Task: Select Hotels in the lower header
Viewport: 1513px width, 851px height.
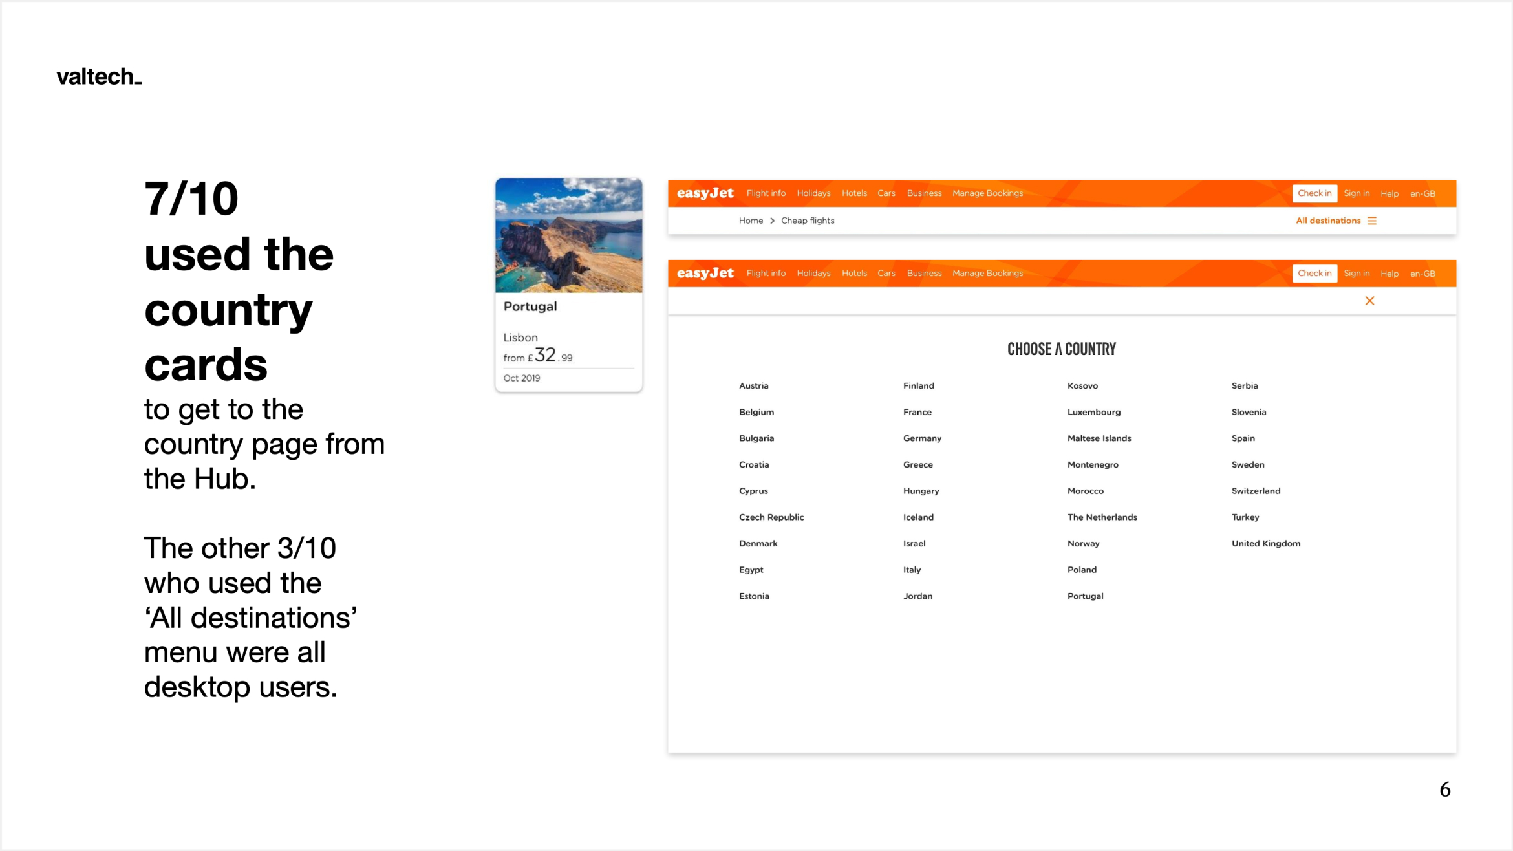Action: click(854, 274)
